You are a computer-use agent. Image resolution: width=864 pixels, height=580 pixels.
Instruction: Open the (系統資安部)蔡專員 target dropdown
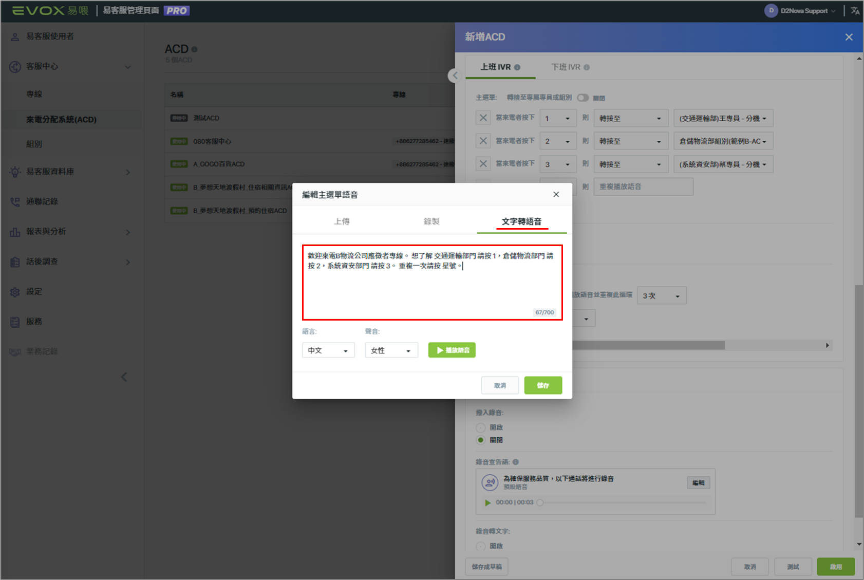723,164
